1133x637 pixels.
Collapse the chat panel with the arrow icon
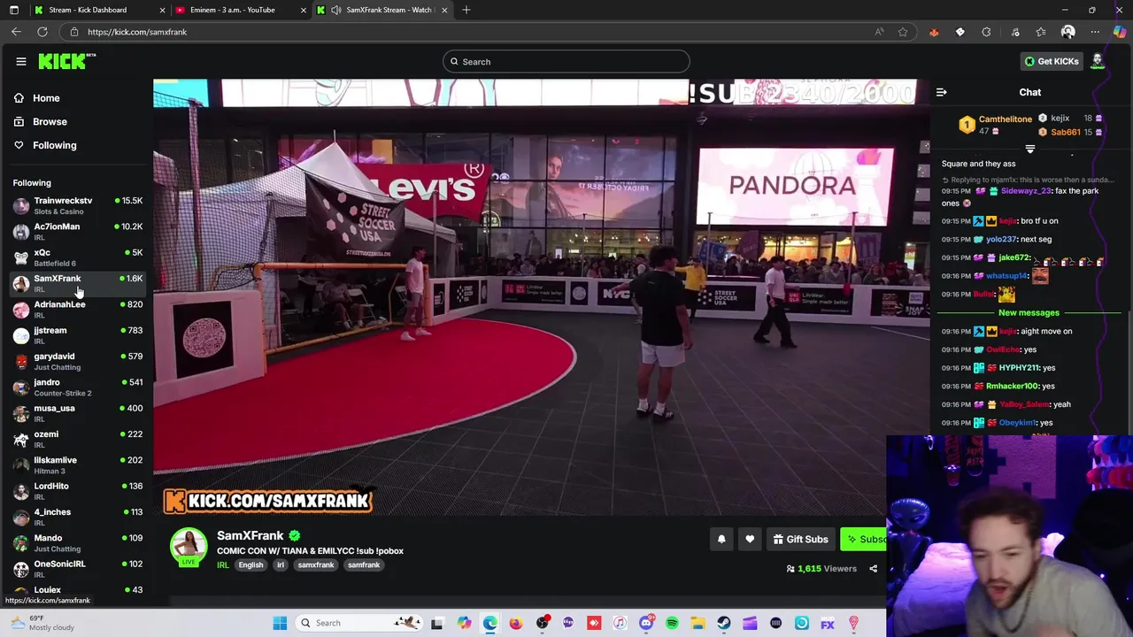pos(942,92)
